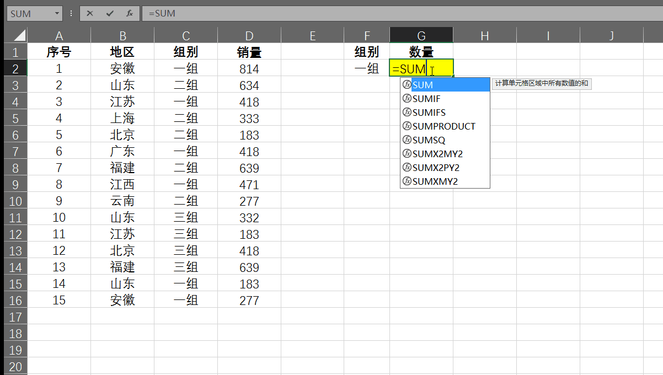Click the fx icon beside SUMX2MY2
This screenshot has height=375, width=663.
click(x=407, y=154)
